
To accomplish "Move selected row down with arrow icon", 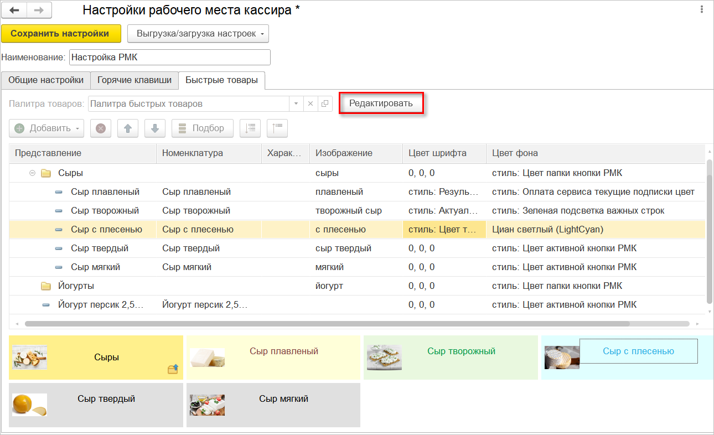I will point(155,128).
